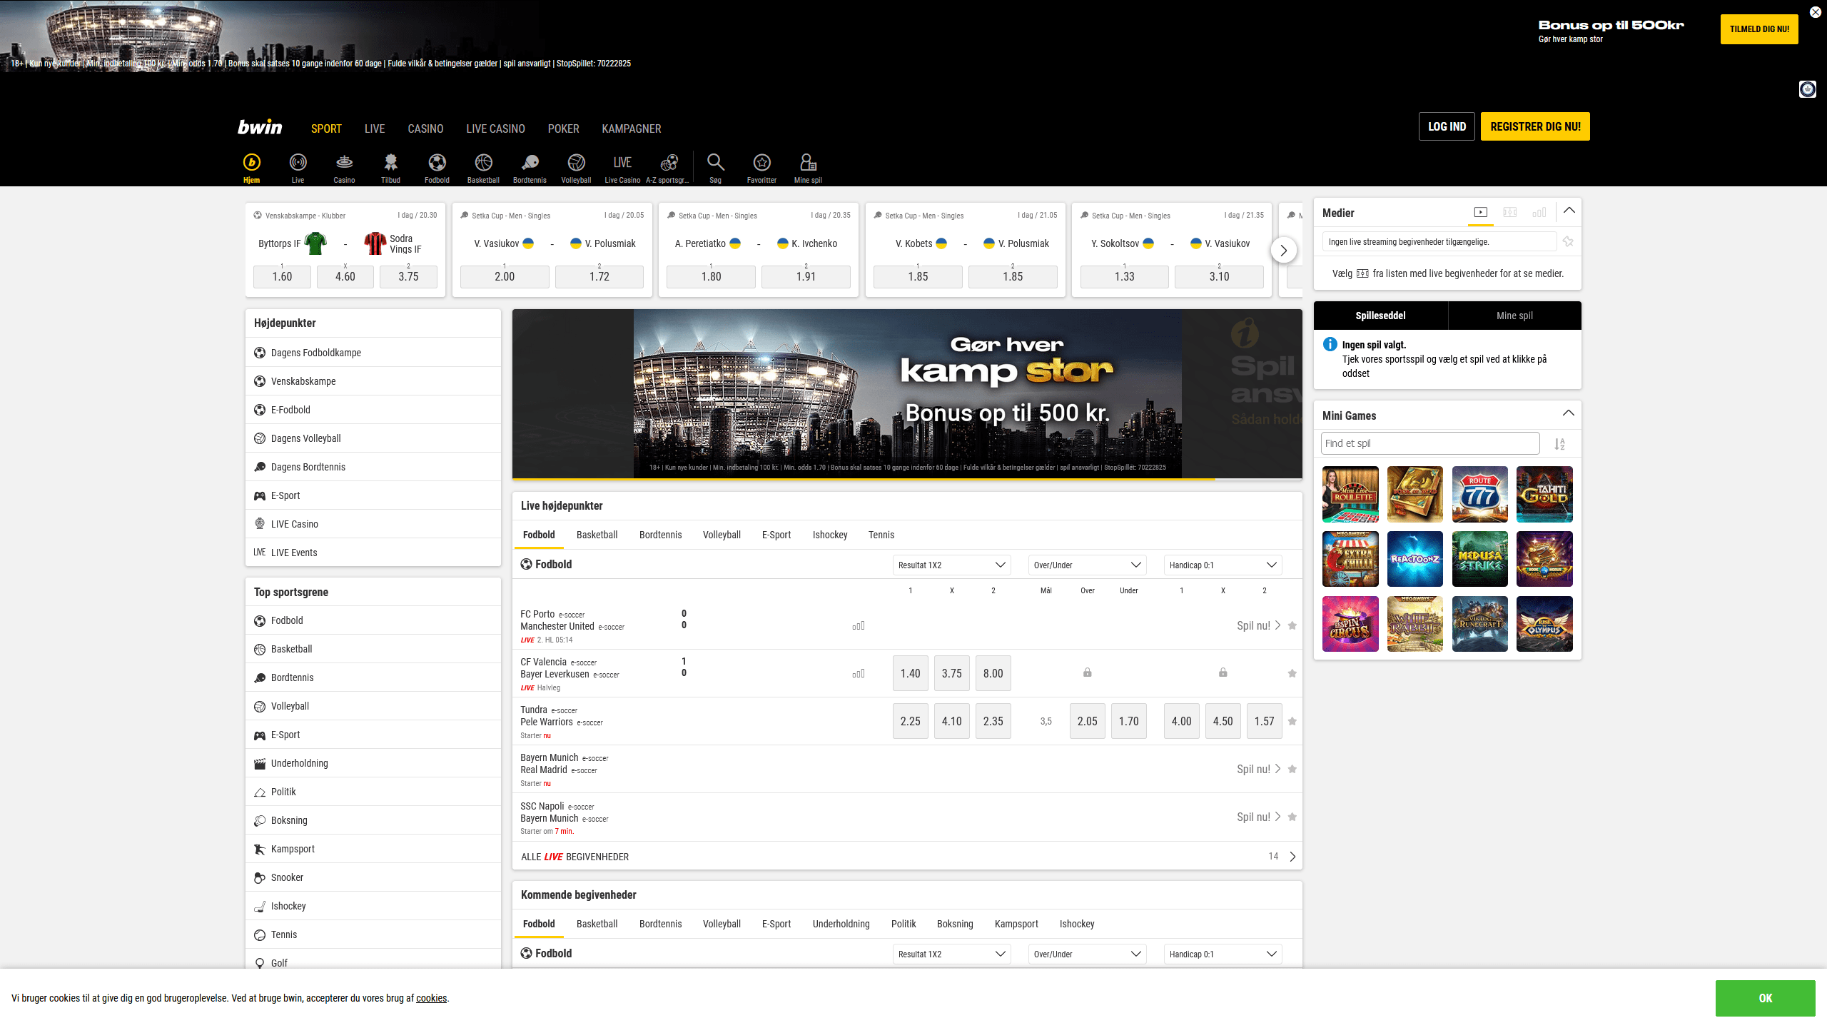
Task: Favorite the Tundra vs Pele Warriors match
Action: coord(1292,721)
